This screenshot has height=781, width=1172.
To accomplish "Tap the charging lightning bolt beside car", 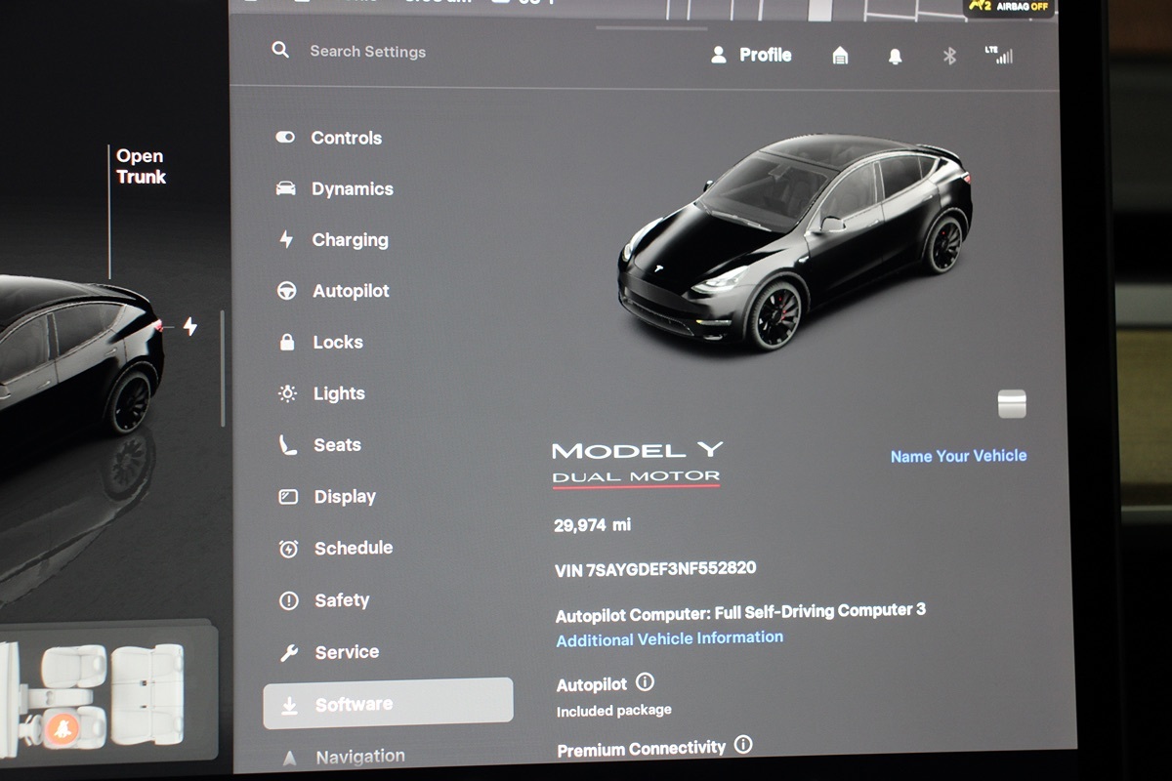I will (x=190, y=326).
